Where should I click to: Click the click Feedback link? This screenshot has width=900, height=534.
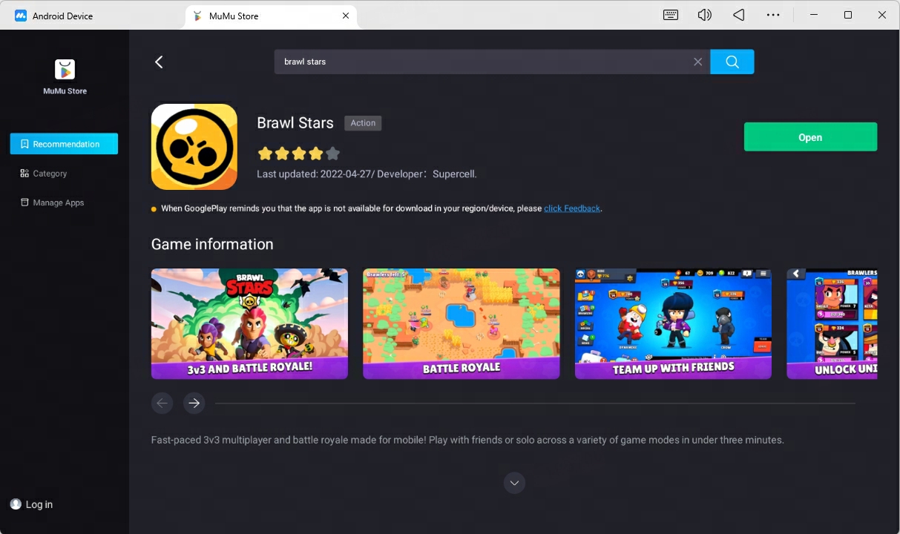click(571, 208)
